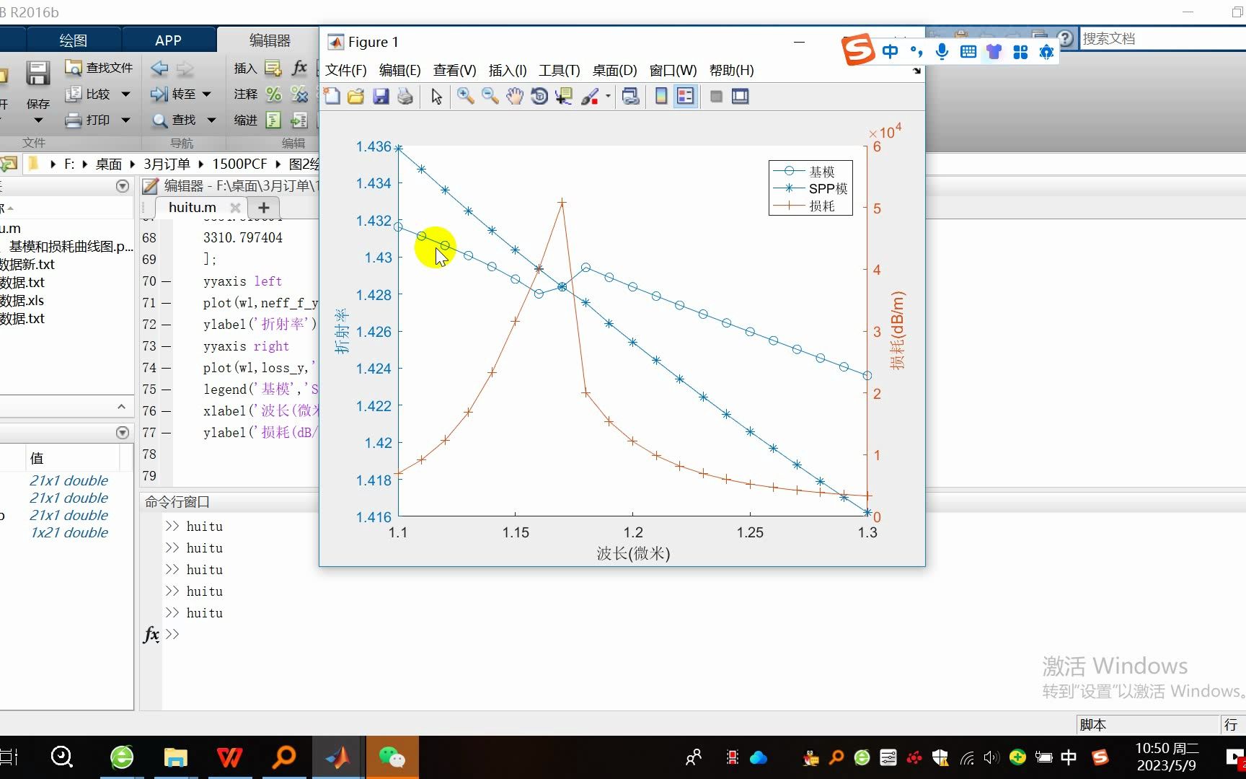This screenshot has height=779, width=1246.
Task: Enable the Data Cursor tool
Action: 563,97
